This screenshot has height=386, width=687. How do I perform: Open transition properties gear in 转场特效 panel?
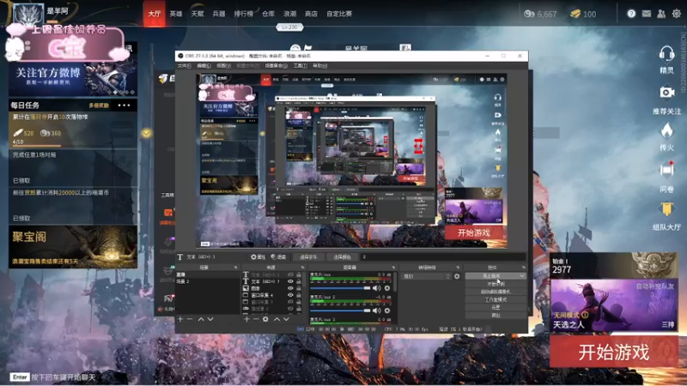point(457,276)
